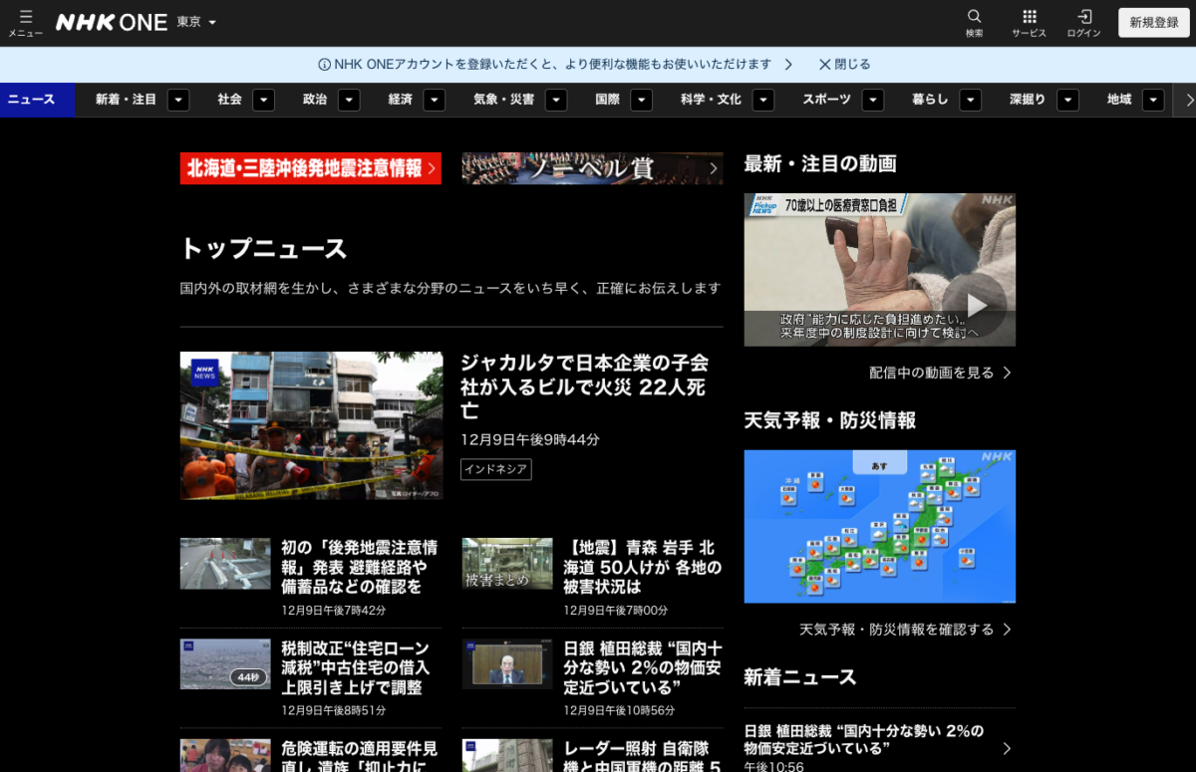Click the red 北海道・三陸沖後発地震注意情報 banner
The width and height of the screenshot is (1196, 772).
[x=310, y=168]
